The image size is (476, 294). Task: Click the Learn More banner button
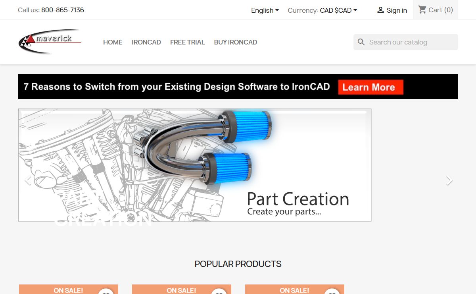pos(370,87)
